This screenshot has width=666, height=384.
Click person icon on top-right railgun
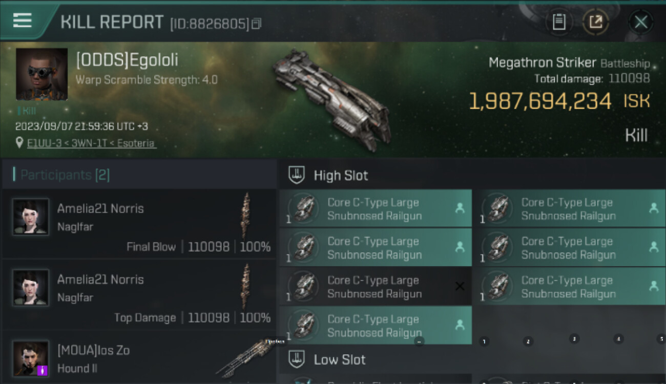(654, 208)
